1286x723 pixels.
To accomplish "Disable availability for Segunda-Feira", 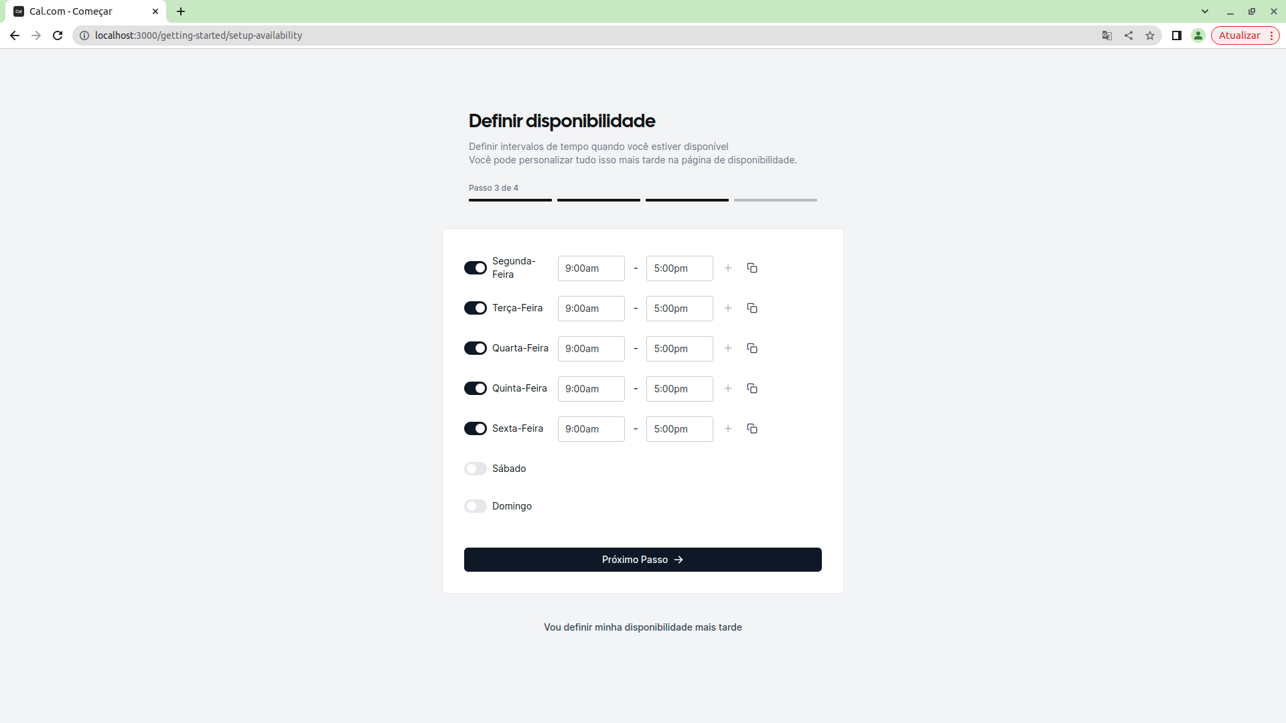I will click(476, 267).
